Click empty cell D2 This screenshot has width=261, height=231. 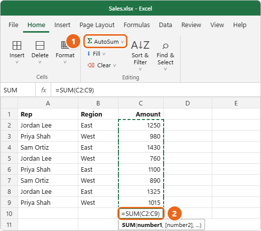(x=188, y=125)
